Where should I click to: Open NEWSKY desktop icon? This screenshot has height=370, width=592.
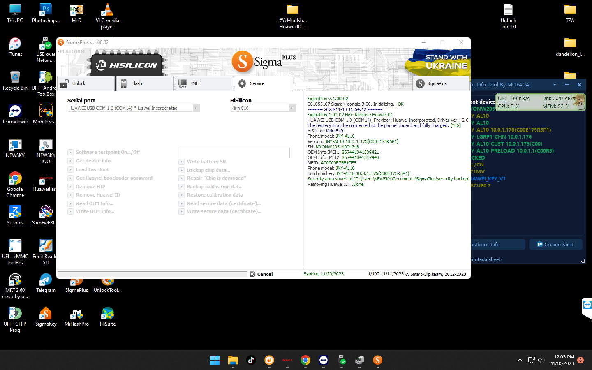(15, 148)
